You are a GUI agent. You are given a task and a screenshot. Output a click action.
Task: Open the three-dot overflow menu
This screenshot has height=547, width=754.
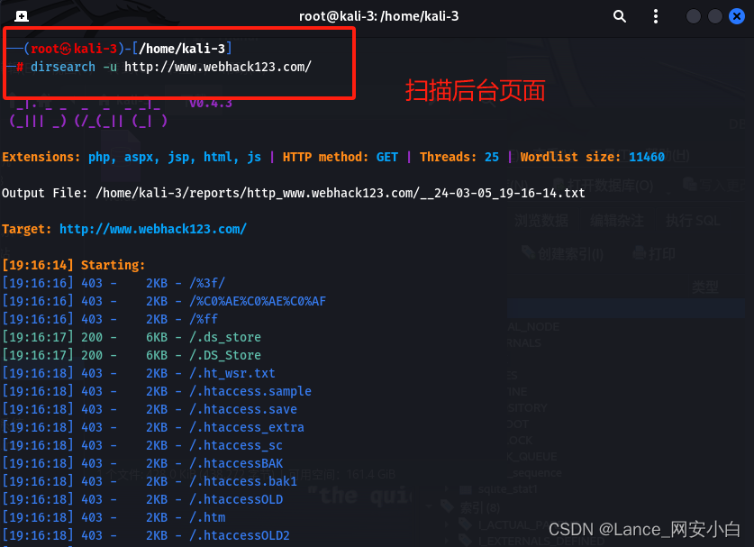tap(656, 16)
